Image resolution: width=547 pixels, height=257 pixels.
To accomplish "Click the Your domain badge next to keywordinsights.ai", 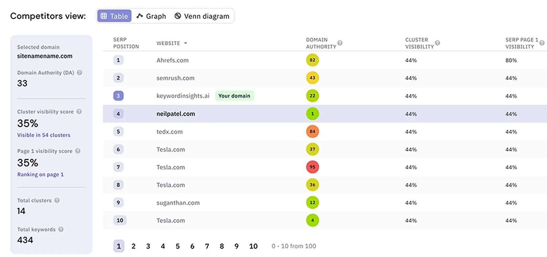I will pos(234,96).
